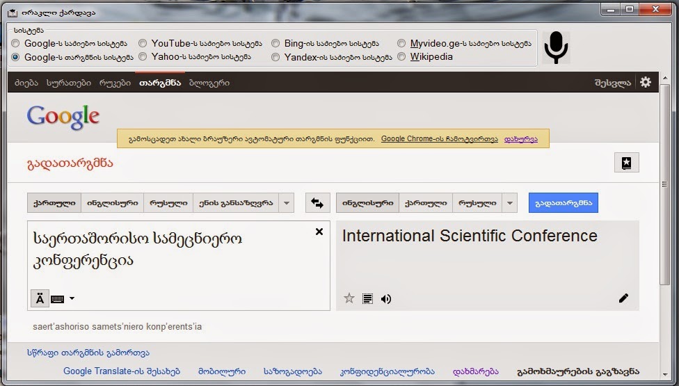Open the რუკები tab in Google bar
The image size is (679, 386).
[115, 83]
